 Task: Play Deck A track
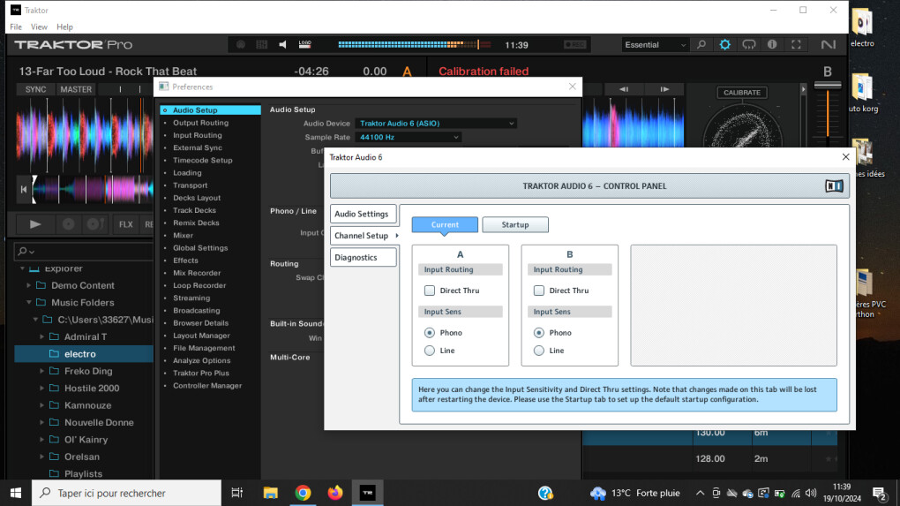35,224
